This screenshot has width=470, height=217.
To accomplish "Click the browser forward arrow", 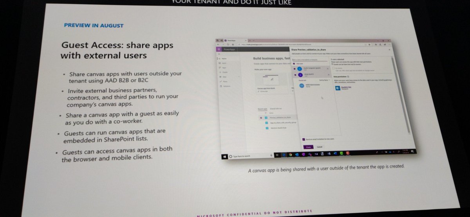I will (223, 44).
